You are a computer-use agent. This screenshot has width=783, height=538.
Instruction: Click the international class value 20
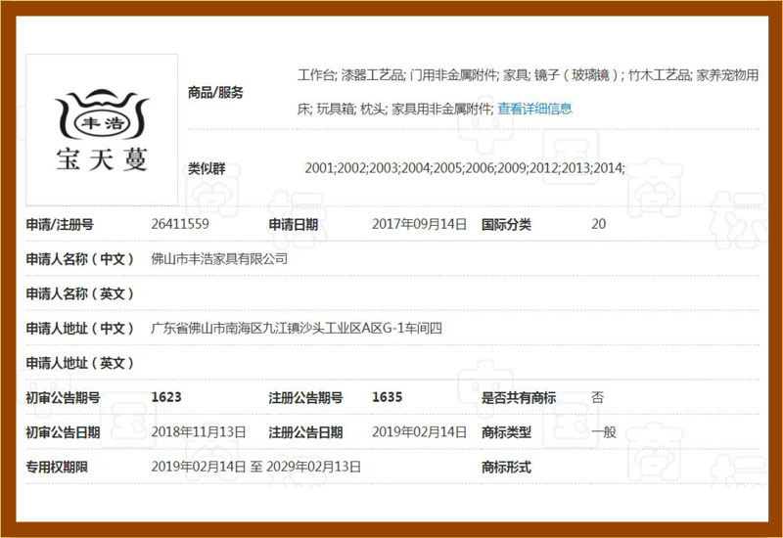pyautogui.click(x=598, y=224)
